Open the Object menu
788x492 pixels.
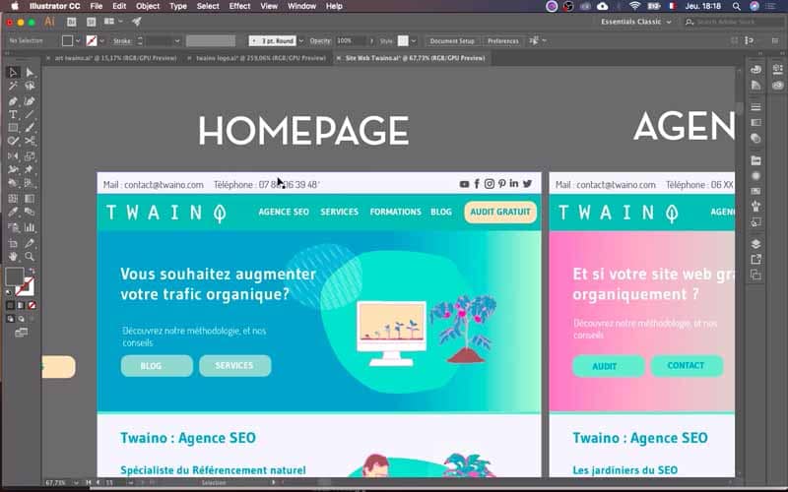pos(148,6)
